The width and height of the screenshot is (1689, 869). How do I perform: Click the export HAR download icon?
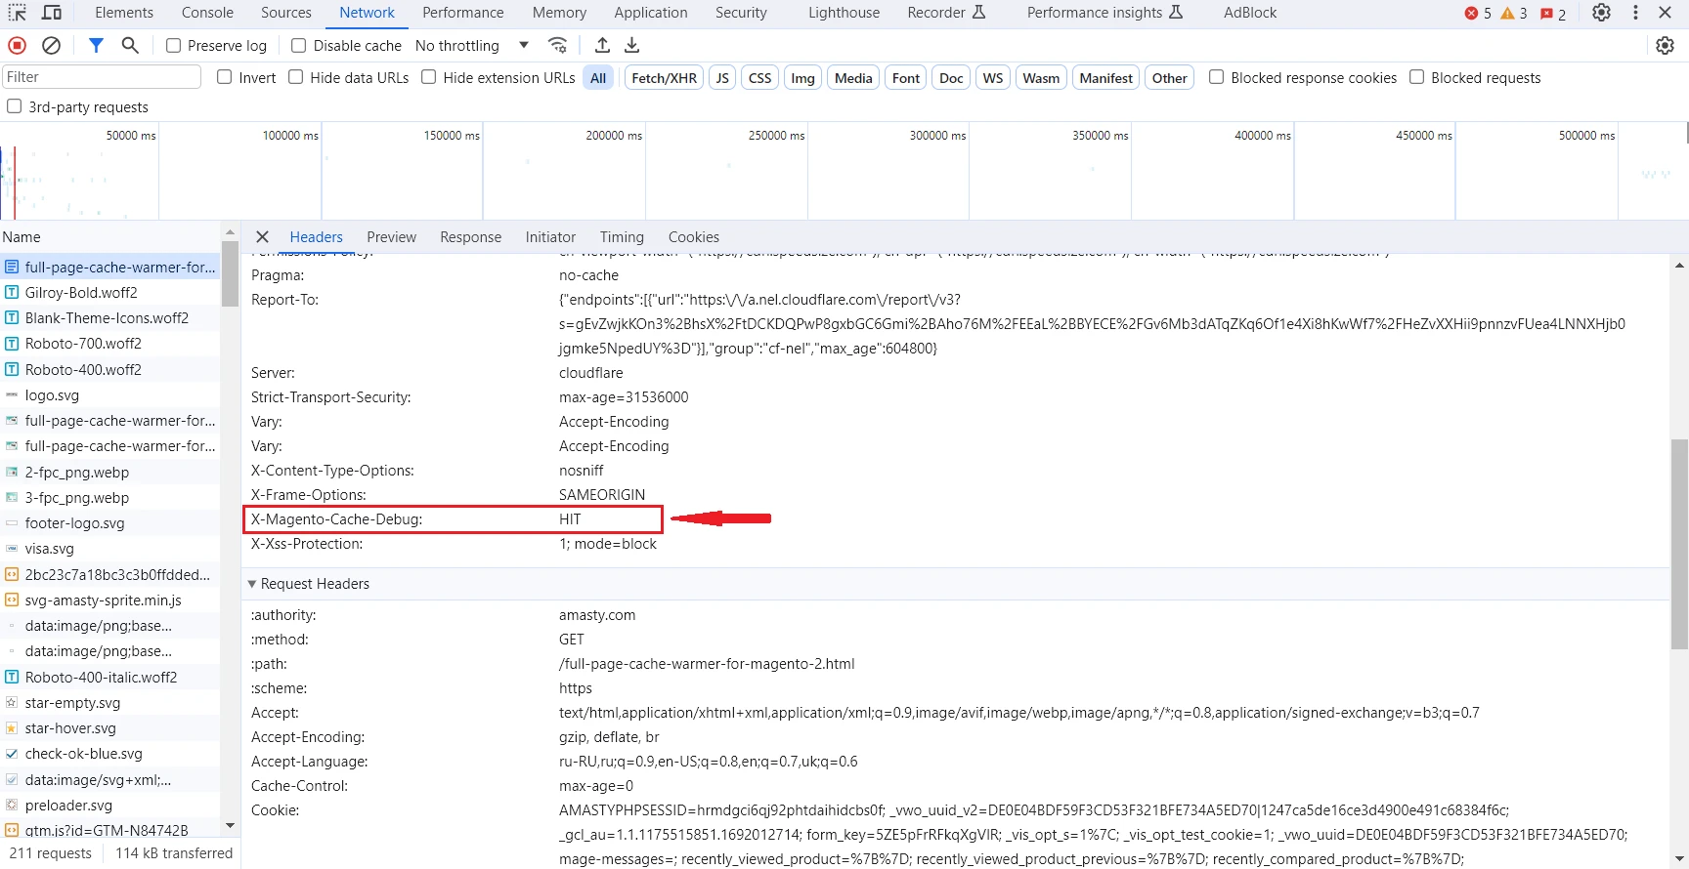(632, 45)
